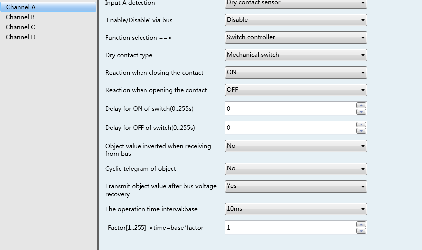Open Transmit object value after recovery dropdown

click(x=296, y=186)
